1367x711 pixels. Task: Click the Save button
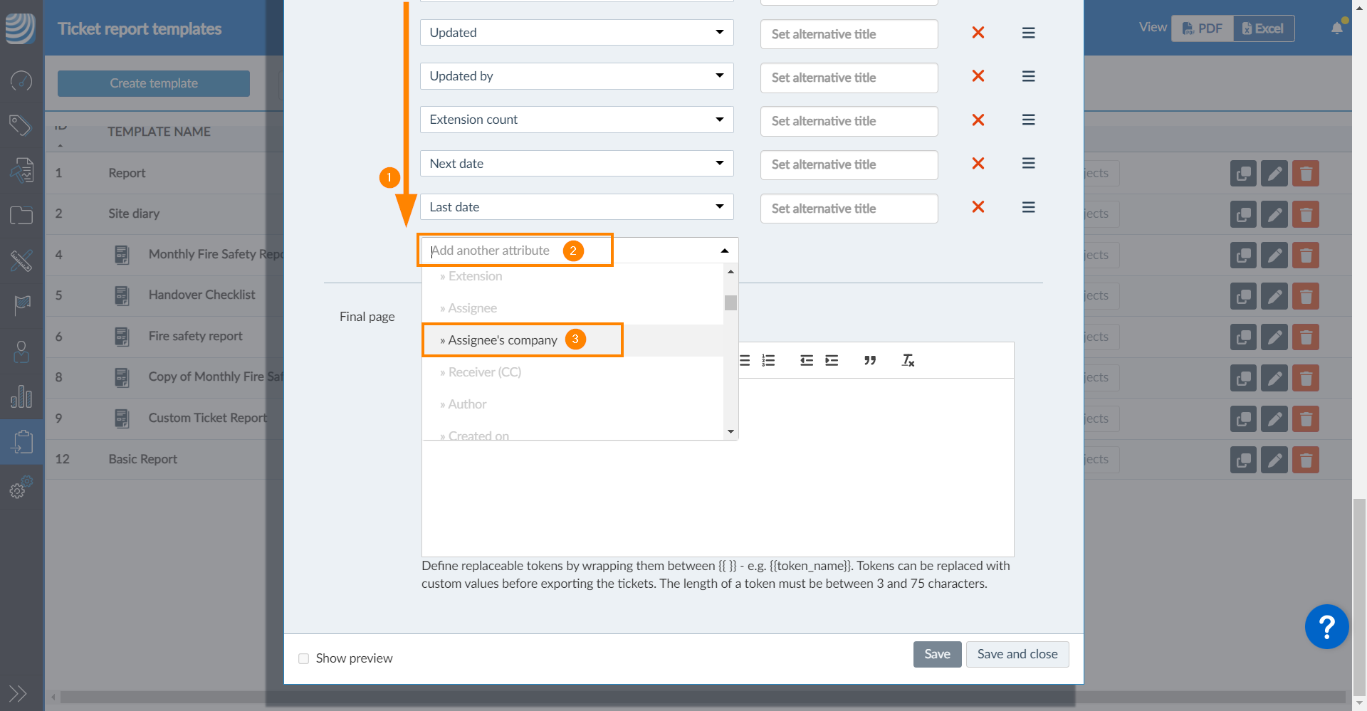936,654
